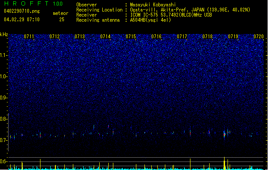Click time marker 0716
Screen dimensions: 268x170
(x=156, y=37)
